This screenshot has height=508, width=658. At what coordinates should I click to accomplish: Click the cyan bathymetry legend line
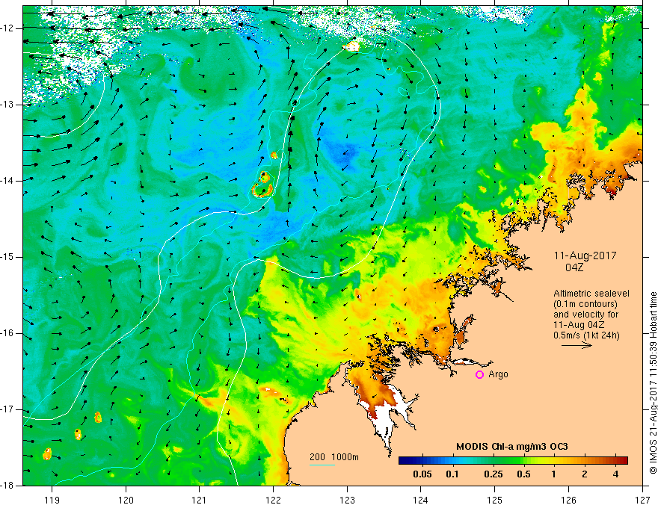point(322,465)
